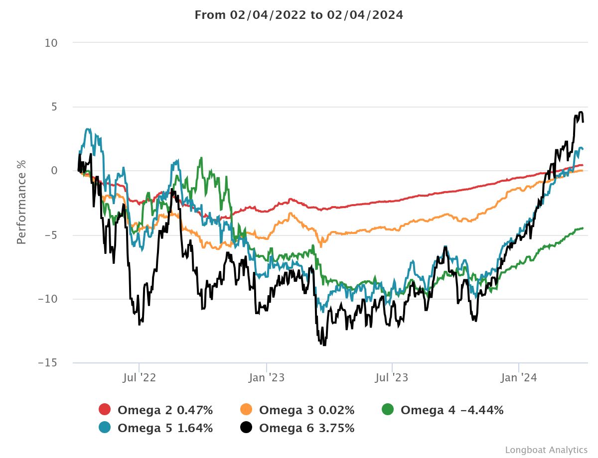This screenshot has width=598, height=458.
Task: Click the Performance % axis title
Action: pyautogui.click(x=21, y=203)
